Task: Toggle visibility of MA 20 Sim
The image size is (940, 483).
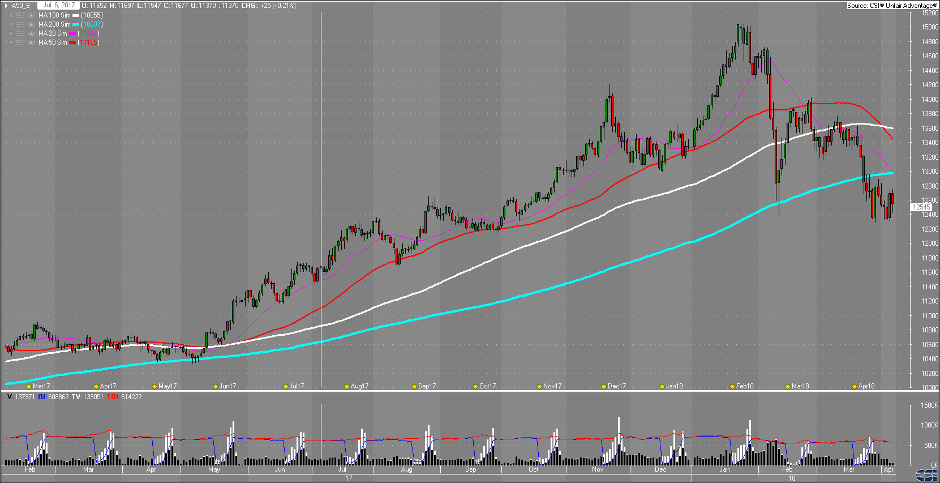Action: click(x=32, y=33)
